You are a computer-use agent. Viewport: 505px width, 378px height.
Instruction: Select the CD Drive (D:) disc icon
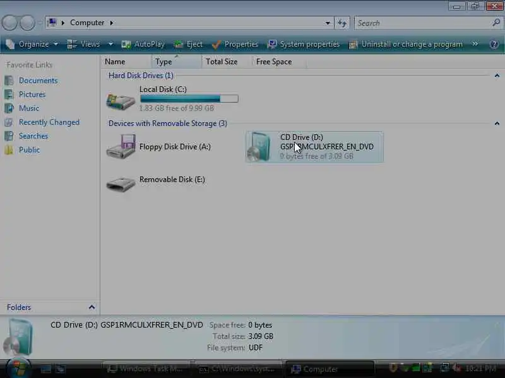point(259,147)
